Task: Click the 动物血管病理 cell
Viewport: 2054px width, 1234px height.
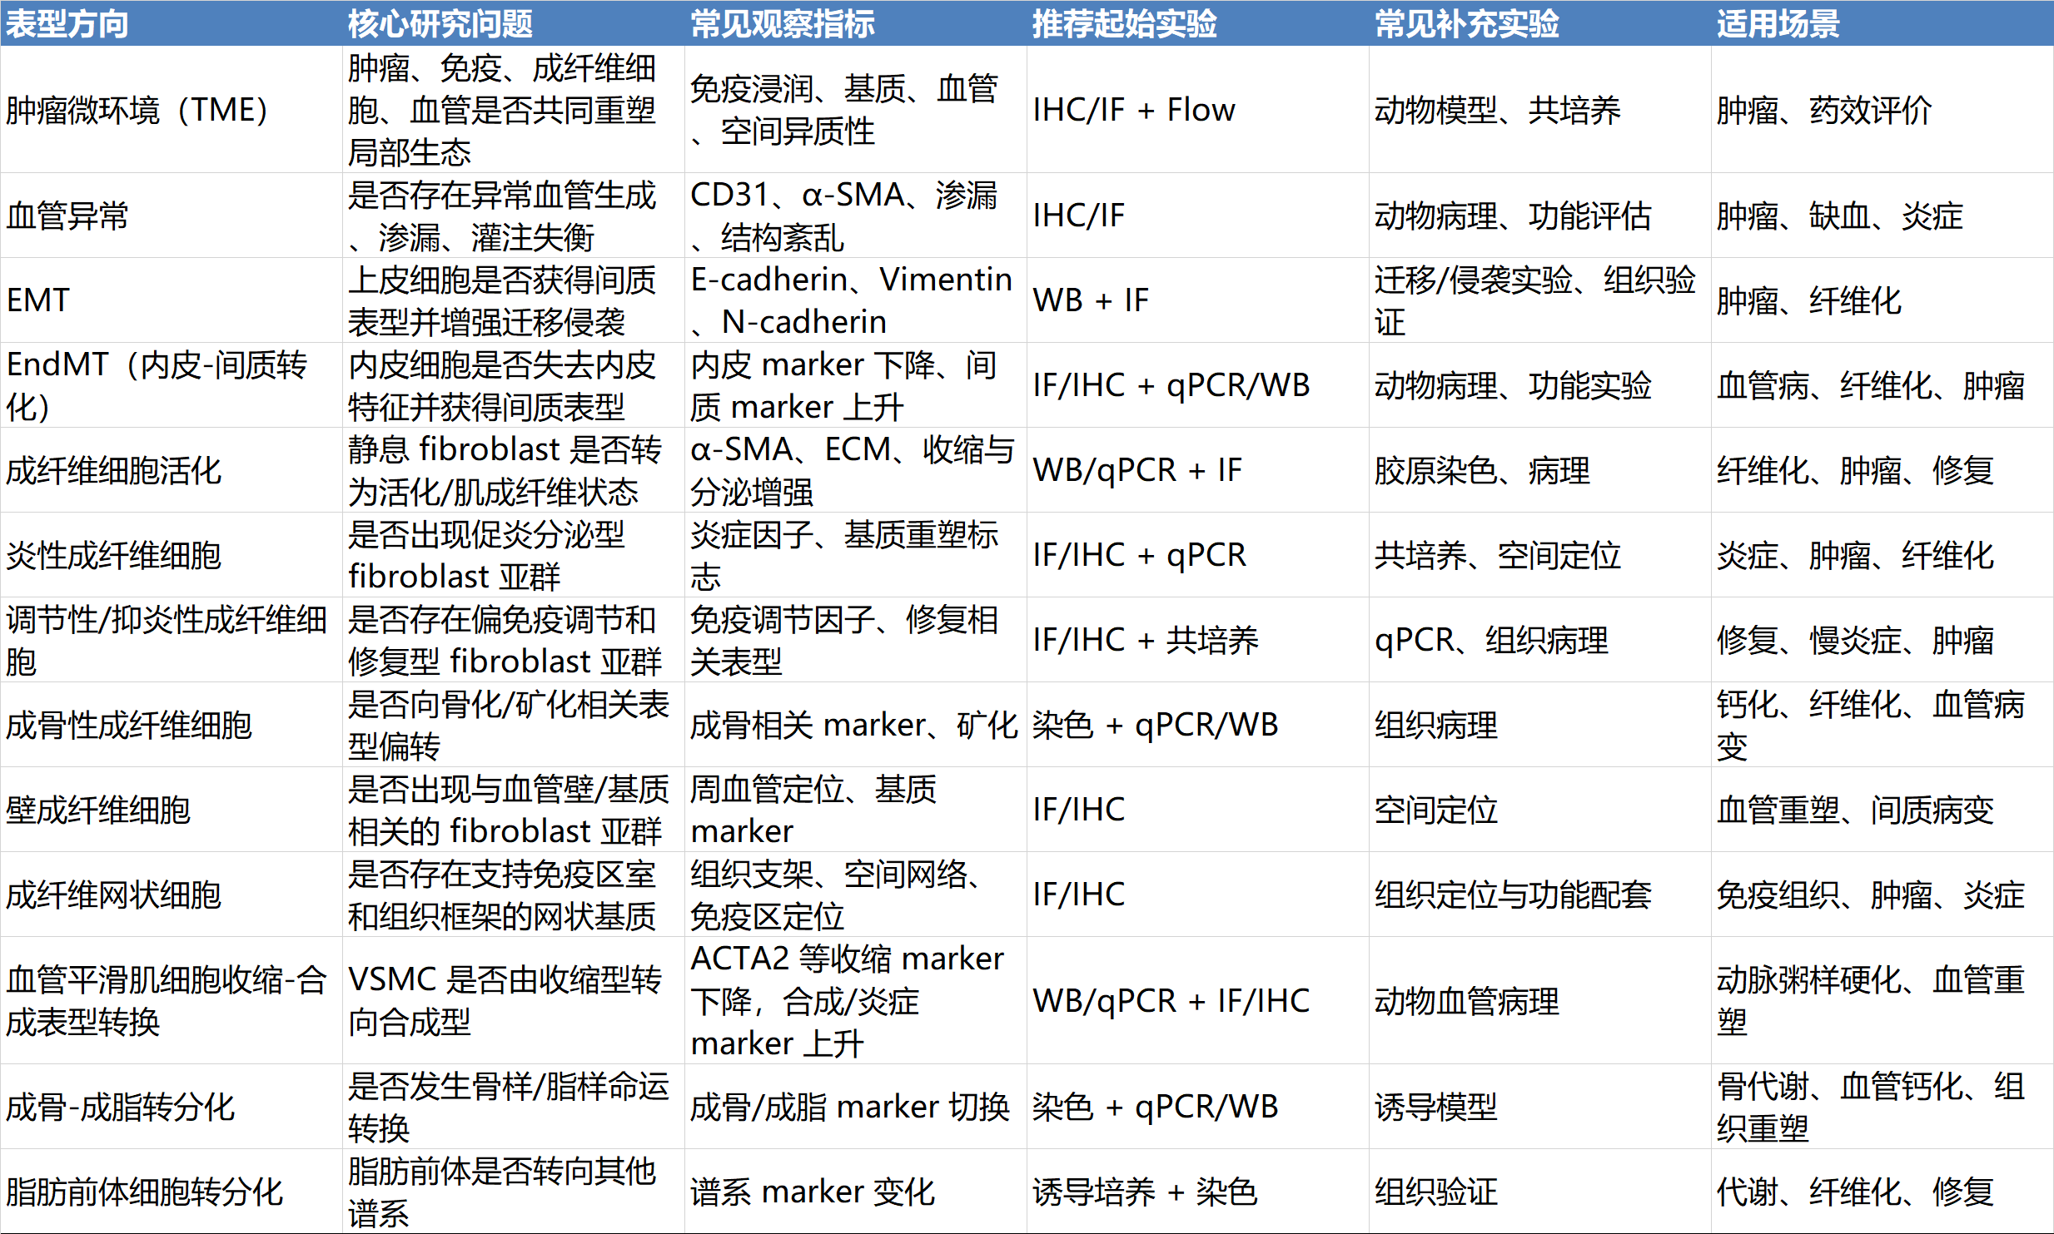Action: 1466,1000
